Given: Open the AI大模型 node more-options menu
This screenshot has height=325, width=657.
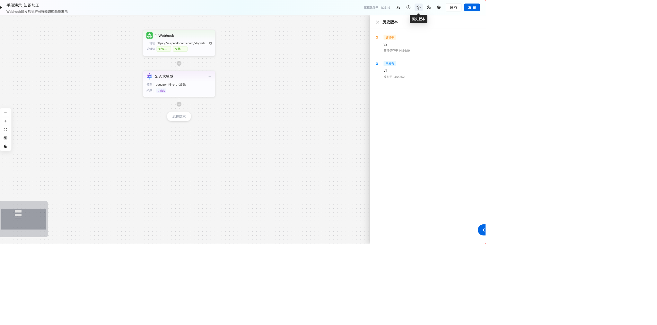Looking at the screenshot, I should tap(209, 76).
